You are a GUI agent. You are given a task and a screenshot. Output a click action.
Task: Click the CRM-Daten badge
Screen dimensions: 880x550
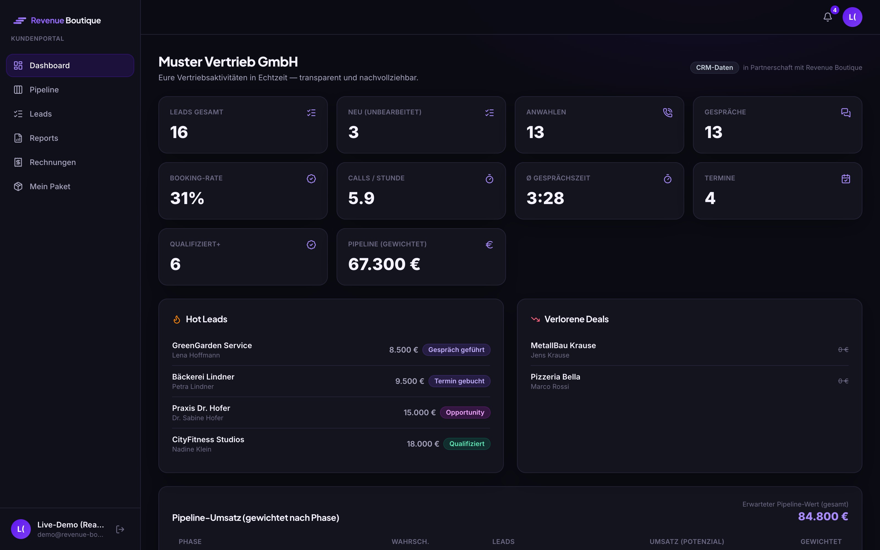coord(714,68)
